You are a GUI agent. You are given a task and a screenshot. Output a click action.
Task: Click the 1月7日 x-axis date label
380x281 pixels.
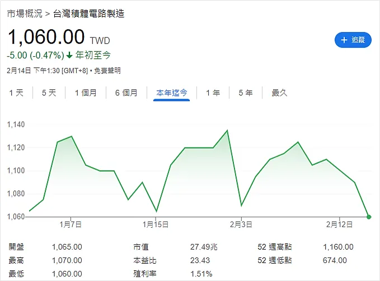point(71,224)
